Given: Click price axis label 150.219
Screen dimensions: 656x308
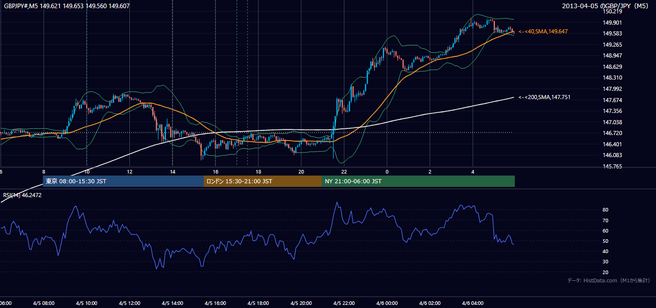Looking at the screenshot, I should point(613,11).
